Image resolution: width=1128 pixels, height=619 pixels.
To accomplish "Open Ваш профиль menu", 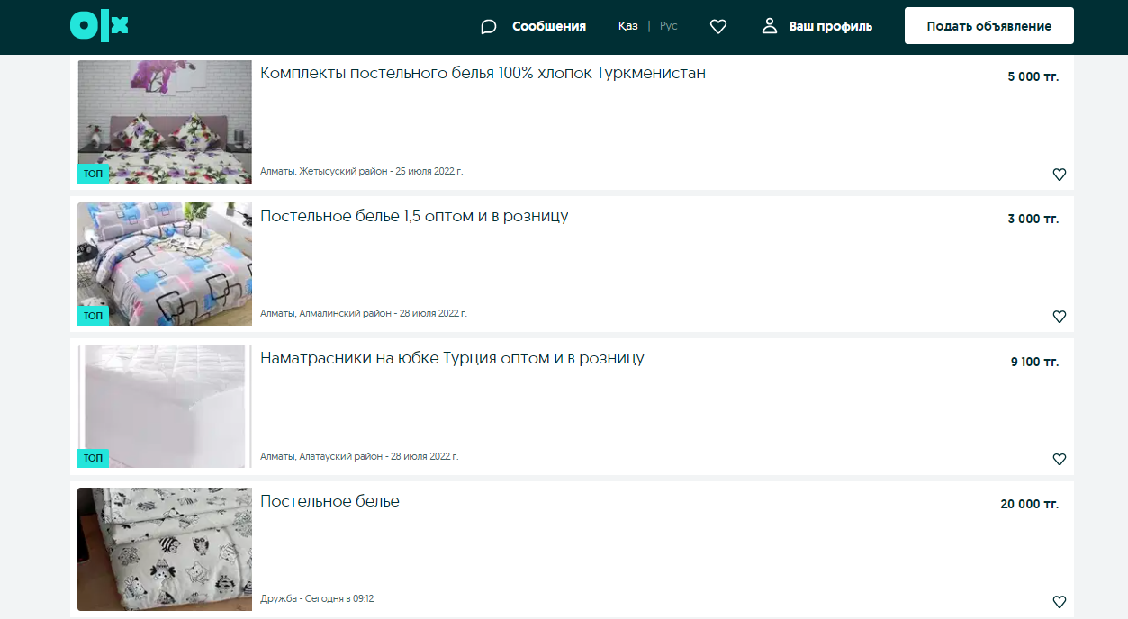I will coord(831,26).
